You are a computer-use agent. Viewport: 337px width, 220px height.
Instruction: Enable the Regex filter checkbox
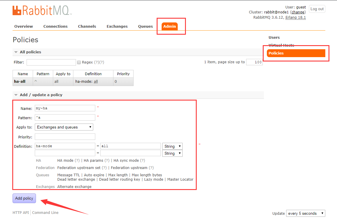pyautogui.click(x=79, y=62)
